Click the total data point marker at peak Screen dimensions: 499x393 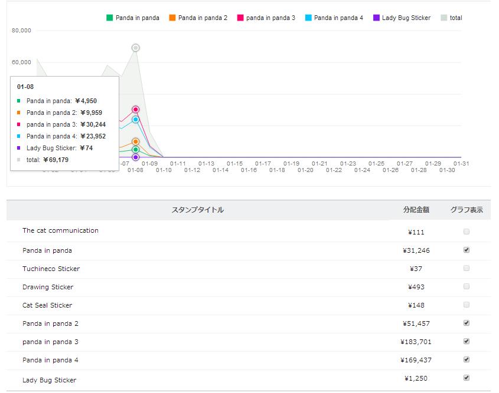coord(136,48)
